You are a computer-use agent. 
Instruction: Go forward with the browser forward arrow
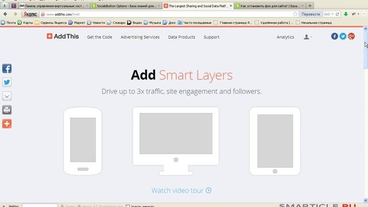click(16, 14)
